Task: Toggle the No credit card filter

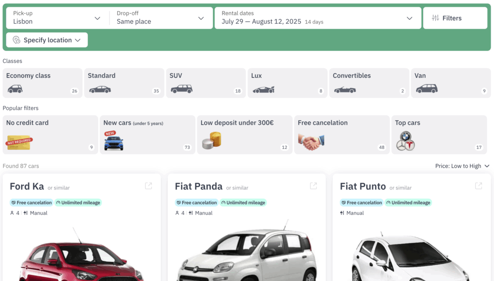Action: [x=50, y=135]
